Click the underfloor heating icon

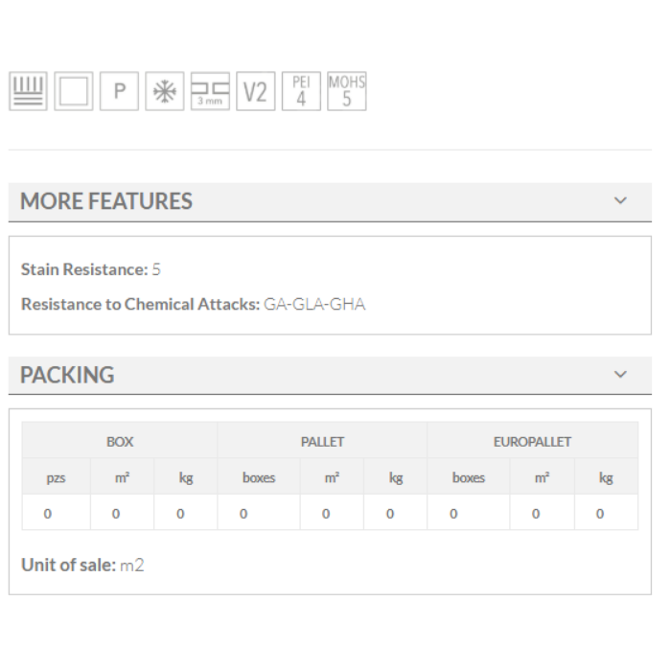[x=27, y=92]
